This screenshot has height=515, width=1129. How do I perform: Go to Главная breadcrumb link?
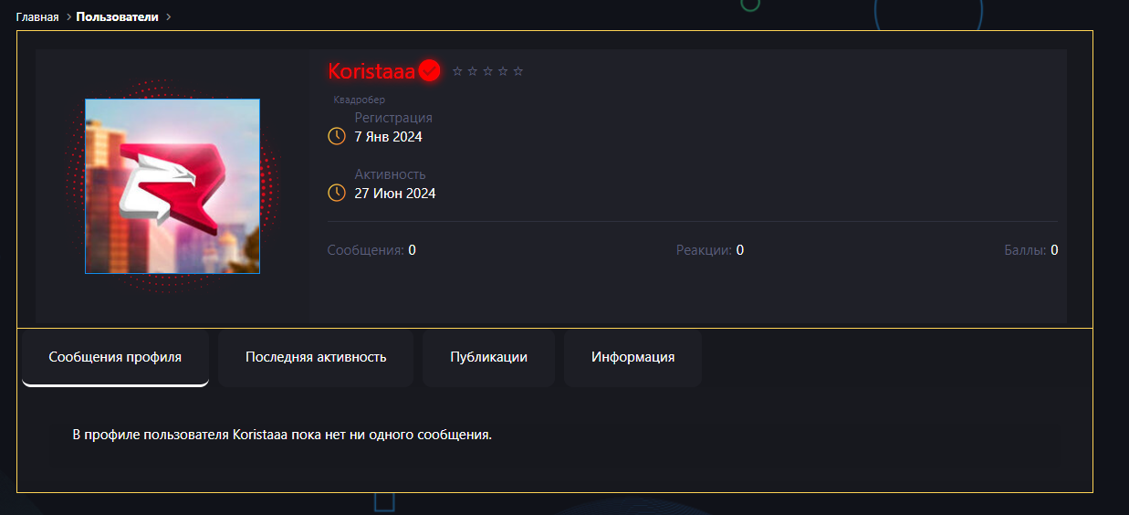pyautogui.click(x=37, y=16)
